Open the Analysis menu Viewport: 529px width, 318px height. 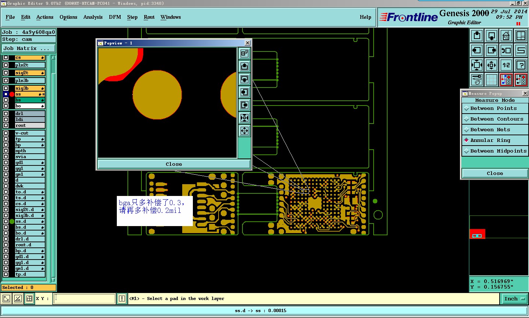(x=93, y=17)
